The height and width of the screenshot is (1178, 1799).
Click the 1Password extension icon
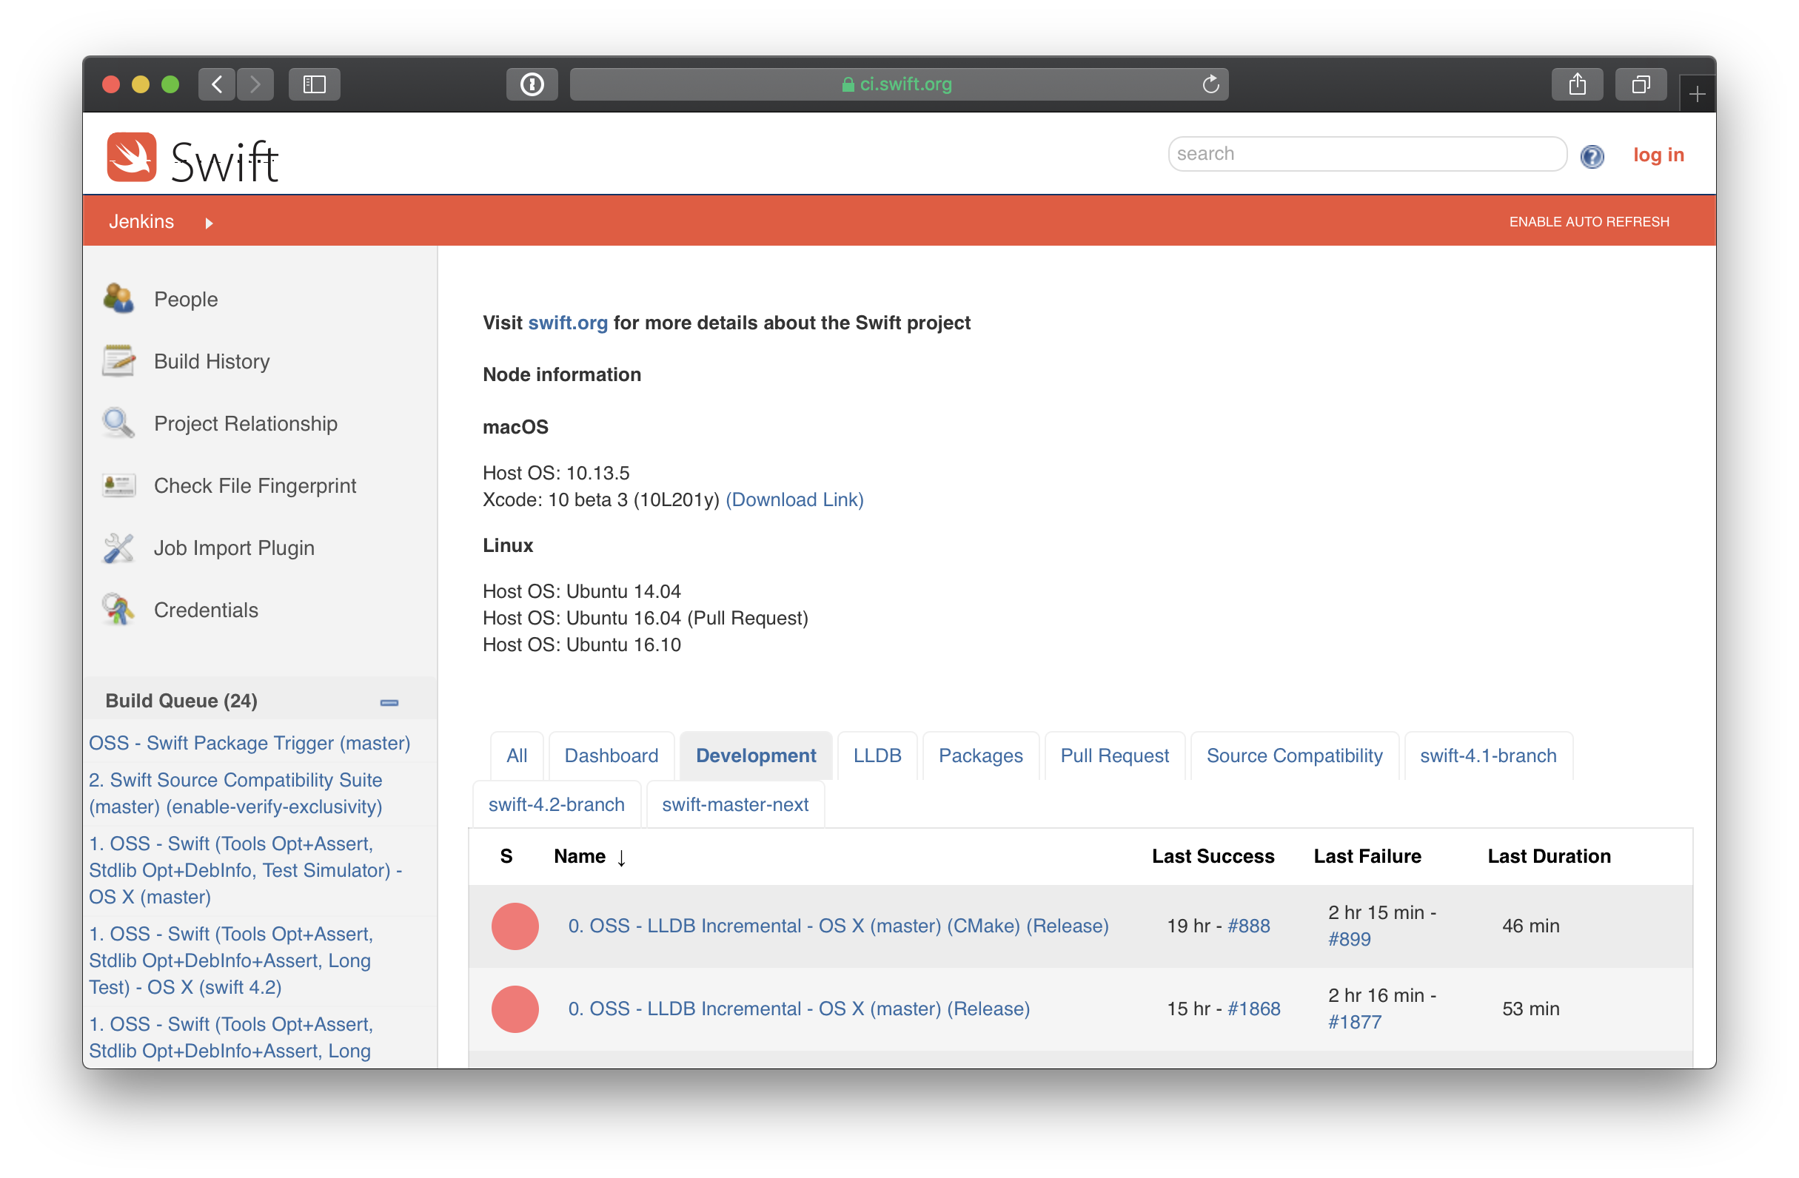pos(532,84)
